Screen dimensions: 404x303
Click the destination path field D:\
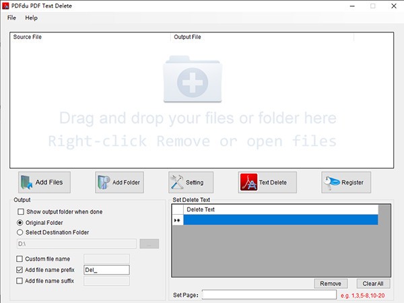coord(77,244)
